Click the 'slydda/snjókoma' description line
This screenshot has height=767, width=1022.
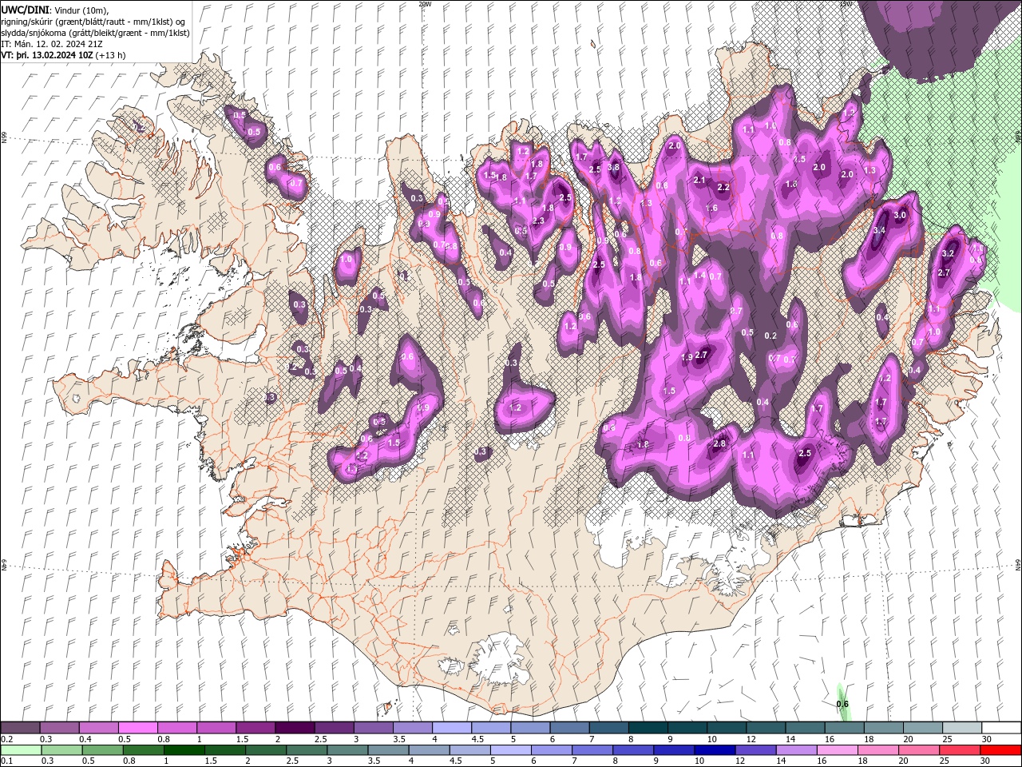pos(95,33)
